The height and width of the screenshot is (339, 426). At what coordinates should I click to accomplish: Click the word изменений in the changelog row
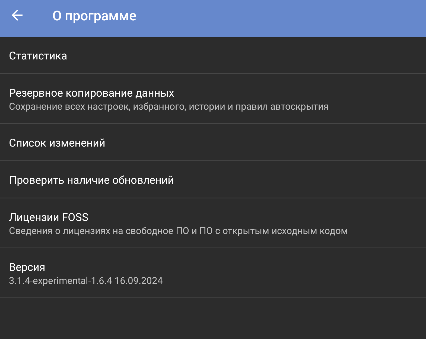coord(77,143)
